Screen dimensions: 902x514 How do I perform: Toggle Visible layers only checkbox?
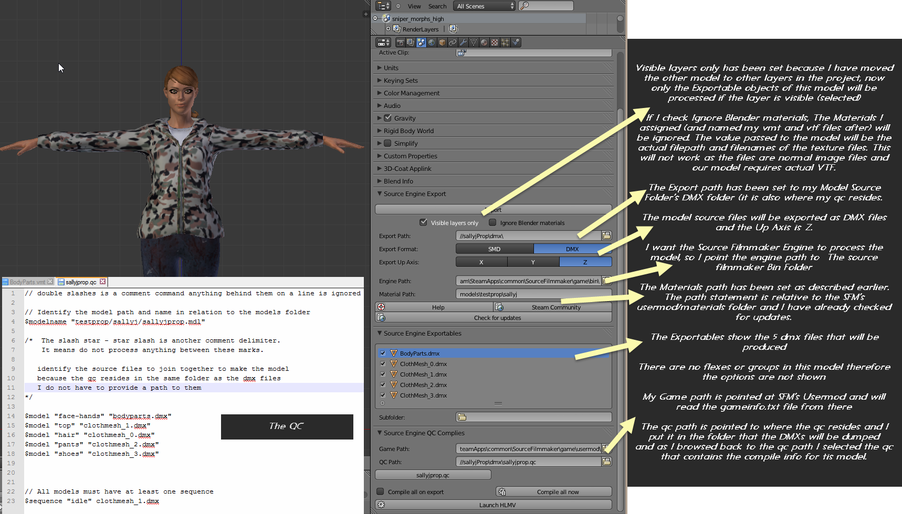pyautogui.click(x=423, y=222)
